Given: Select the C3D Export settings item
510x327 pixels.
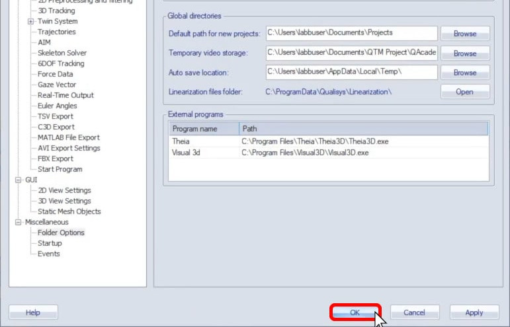Looking at the screenshot, I should pos(56,127).
